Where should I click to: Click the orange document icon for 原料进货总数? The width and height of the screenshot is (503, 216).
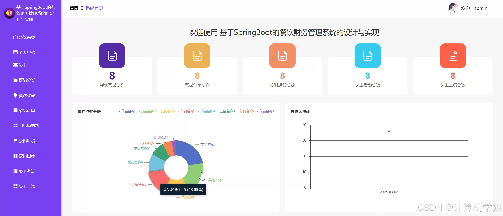click(282, 56)
